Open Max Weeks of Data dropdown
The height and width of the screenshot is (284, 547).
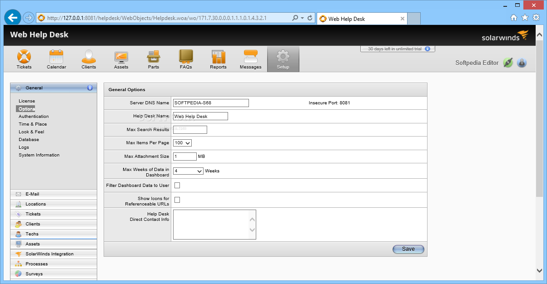coord(188,171)
